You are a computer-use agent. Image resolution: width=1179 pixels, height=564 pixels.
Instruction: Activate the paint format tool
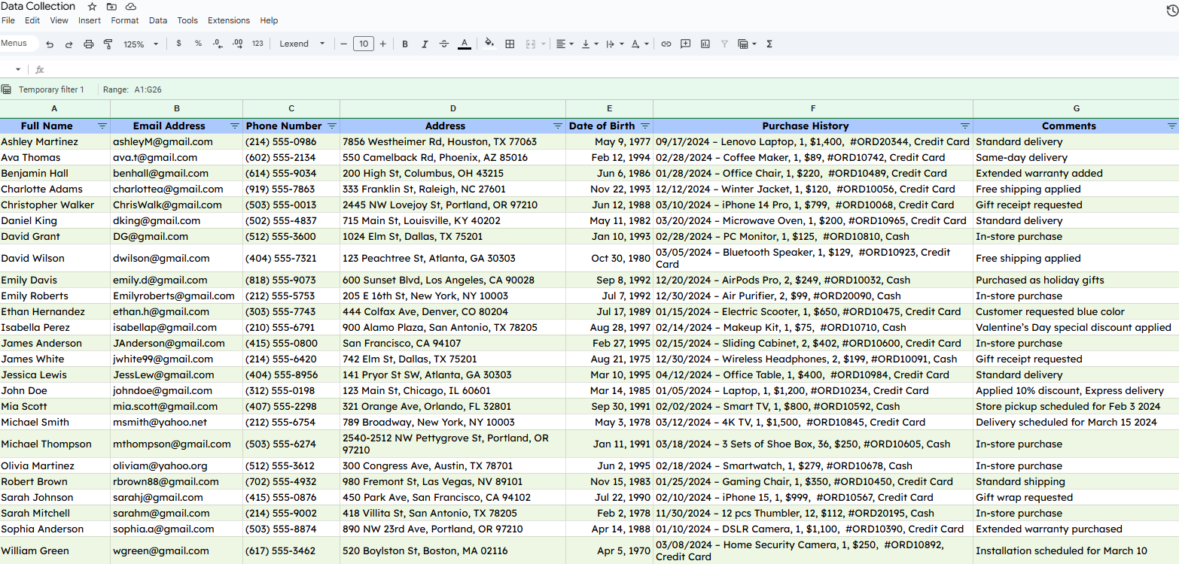tap(108, 44)
